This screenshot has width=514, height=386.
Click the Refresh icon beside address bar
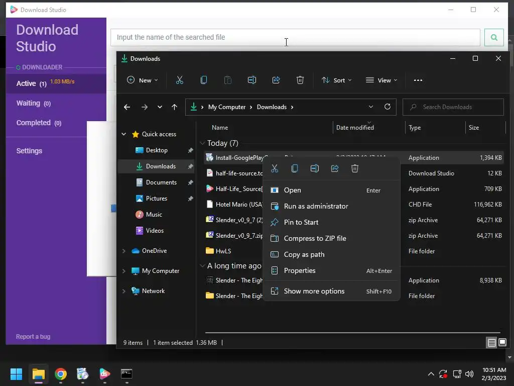(388, 107)
